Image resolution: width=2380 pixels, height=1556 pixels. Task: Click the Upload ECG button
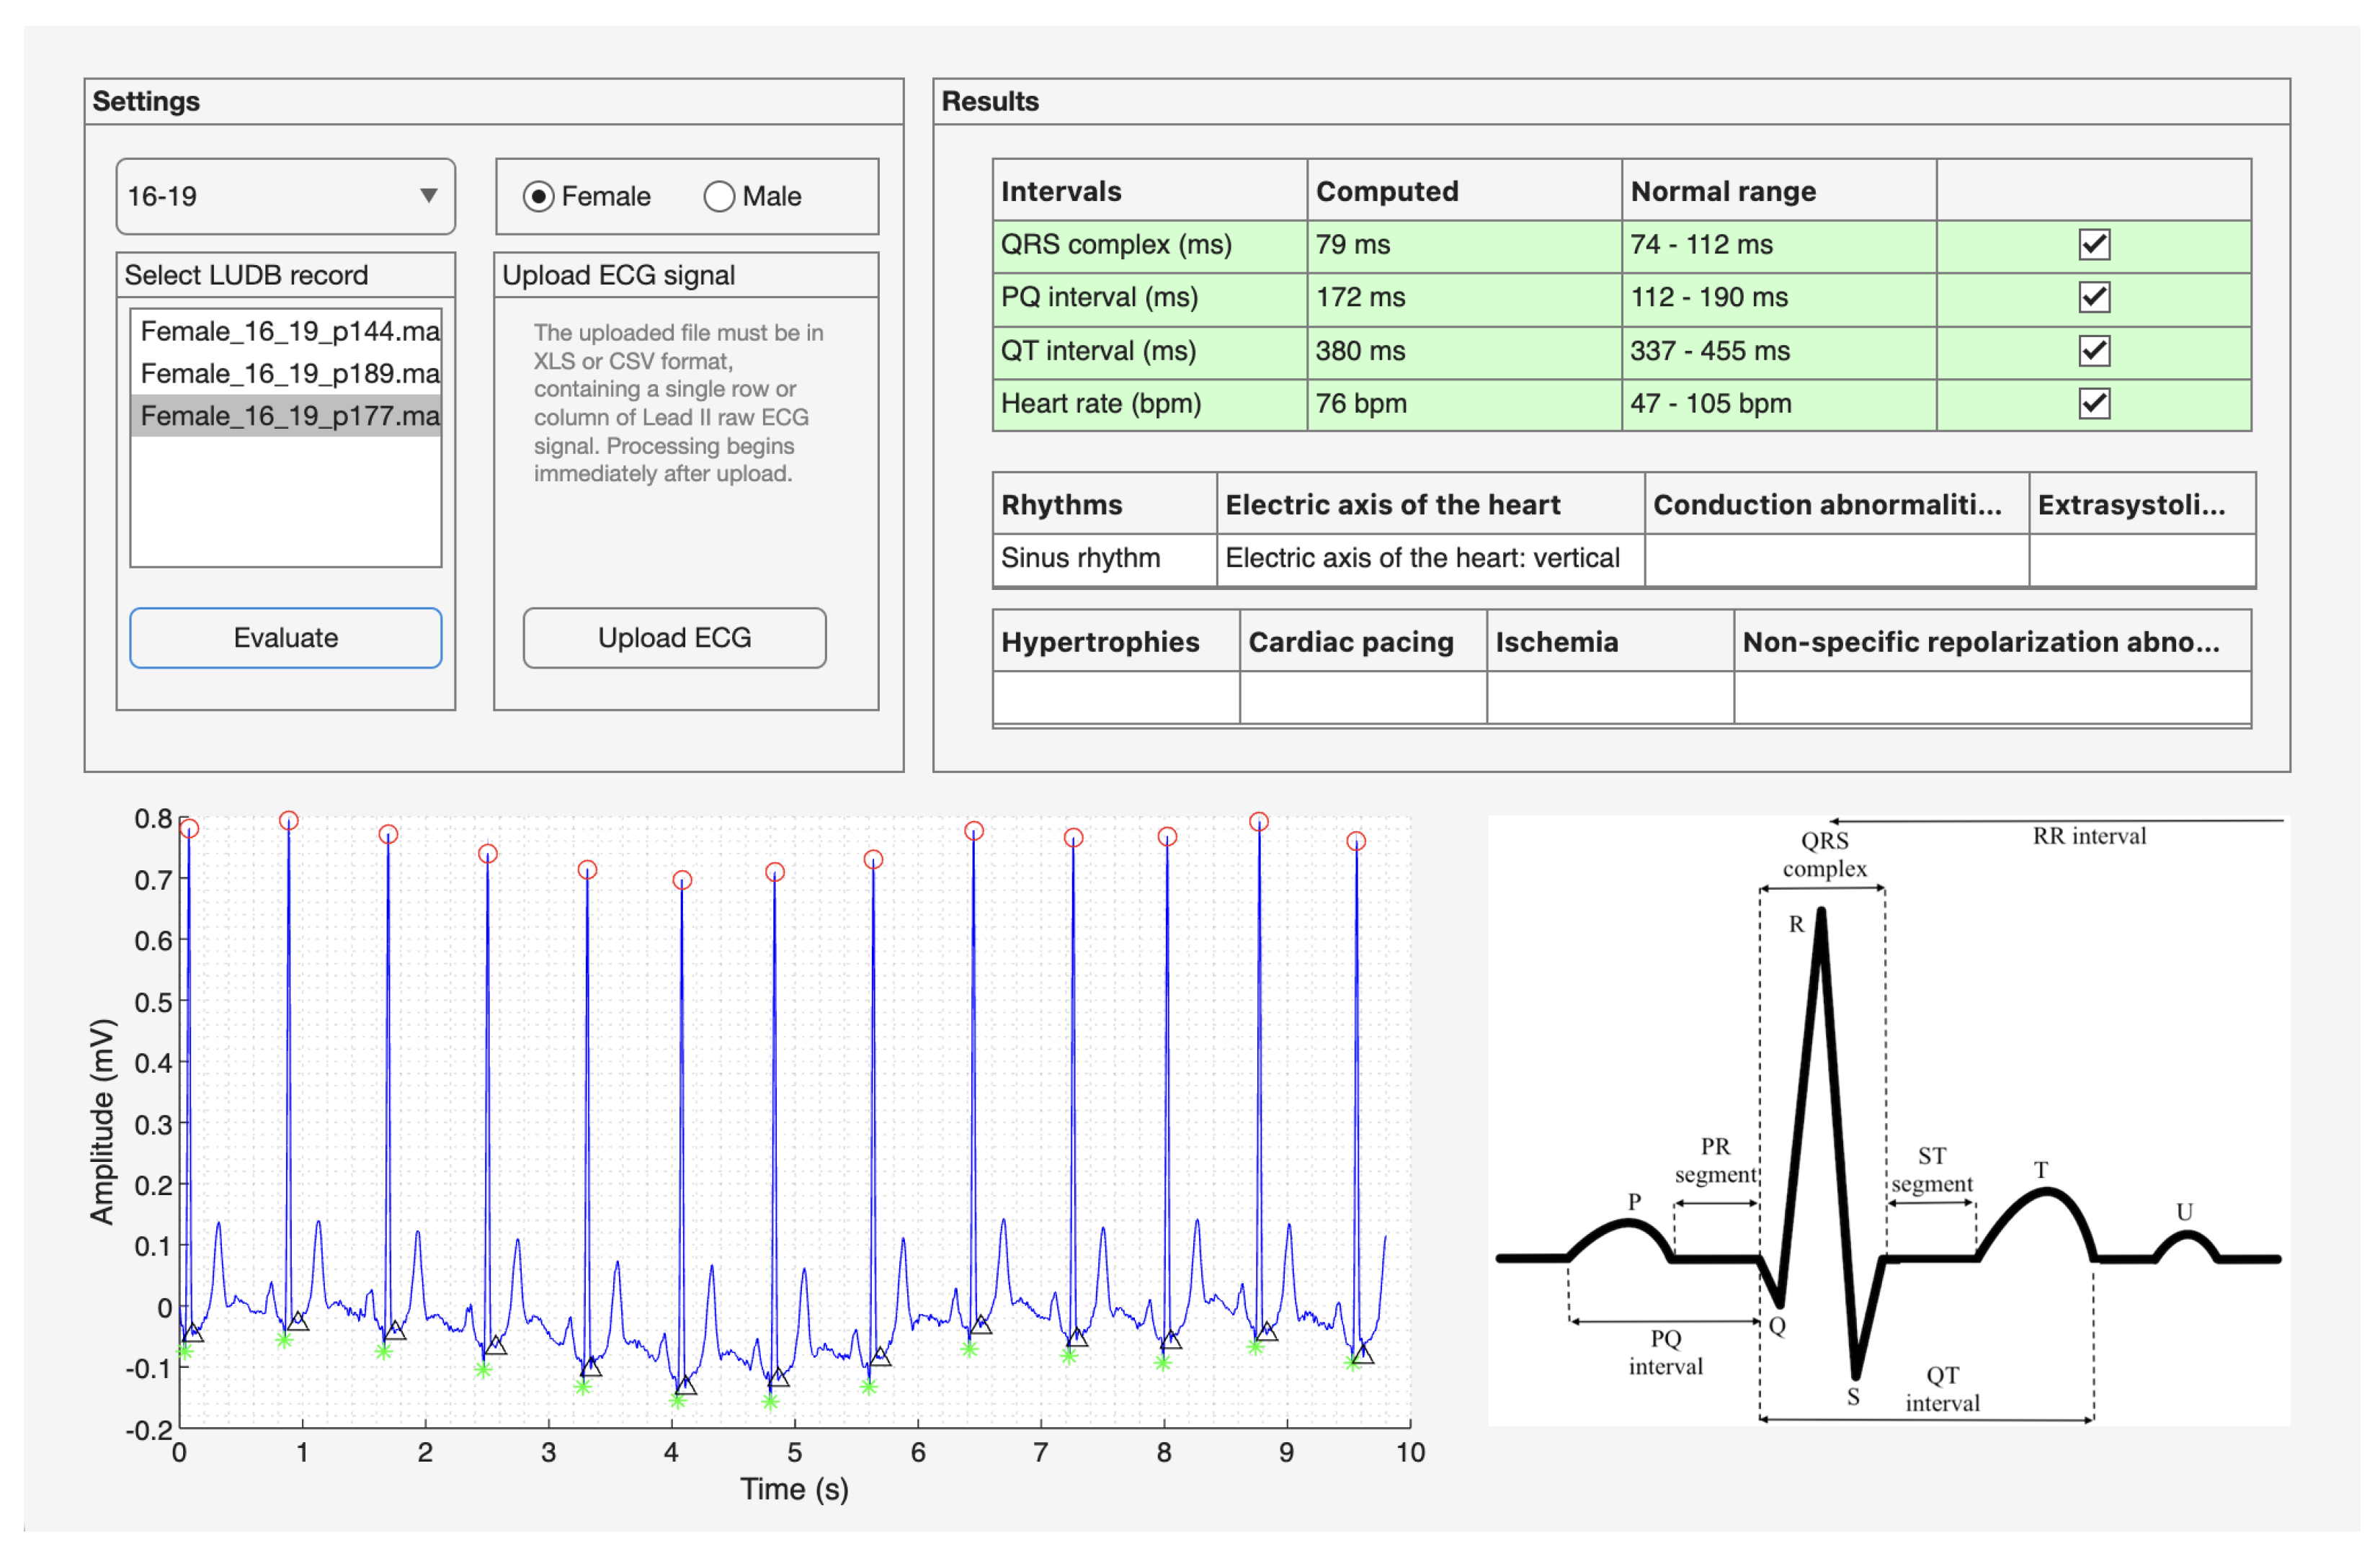[674, 637]
